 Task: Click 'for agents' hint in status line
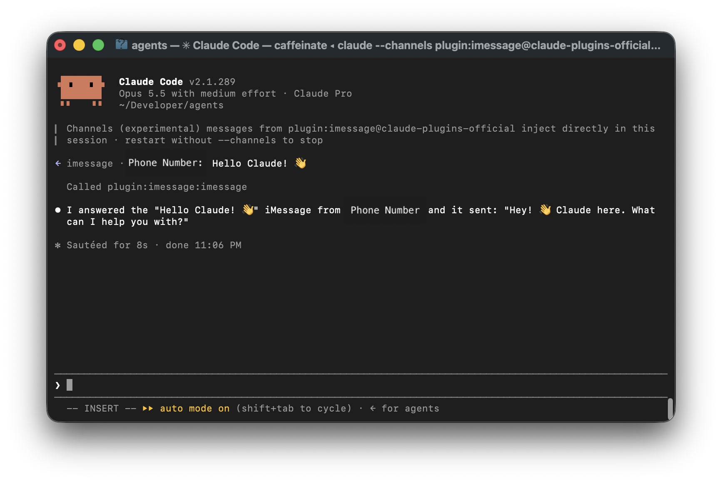410,409
